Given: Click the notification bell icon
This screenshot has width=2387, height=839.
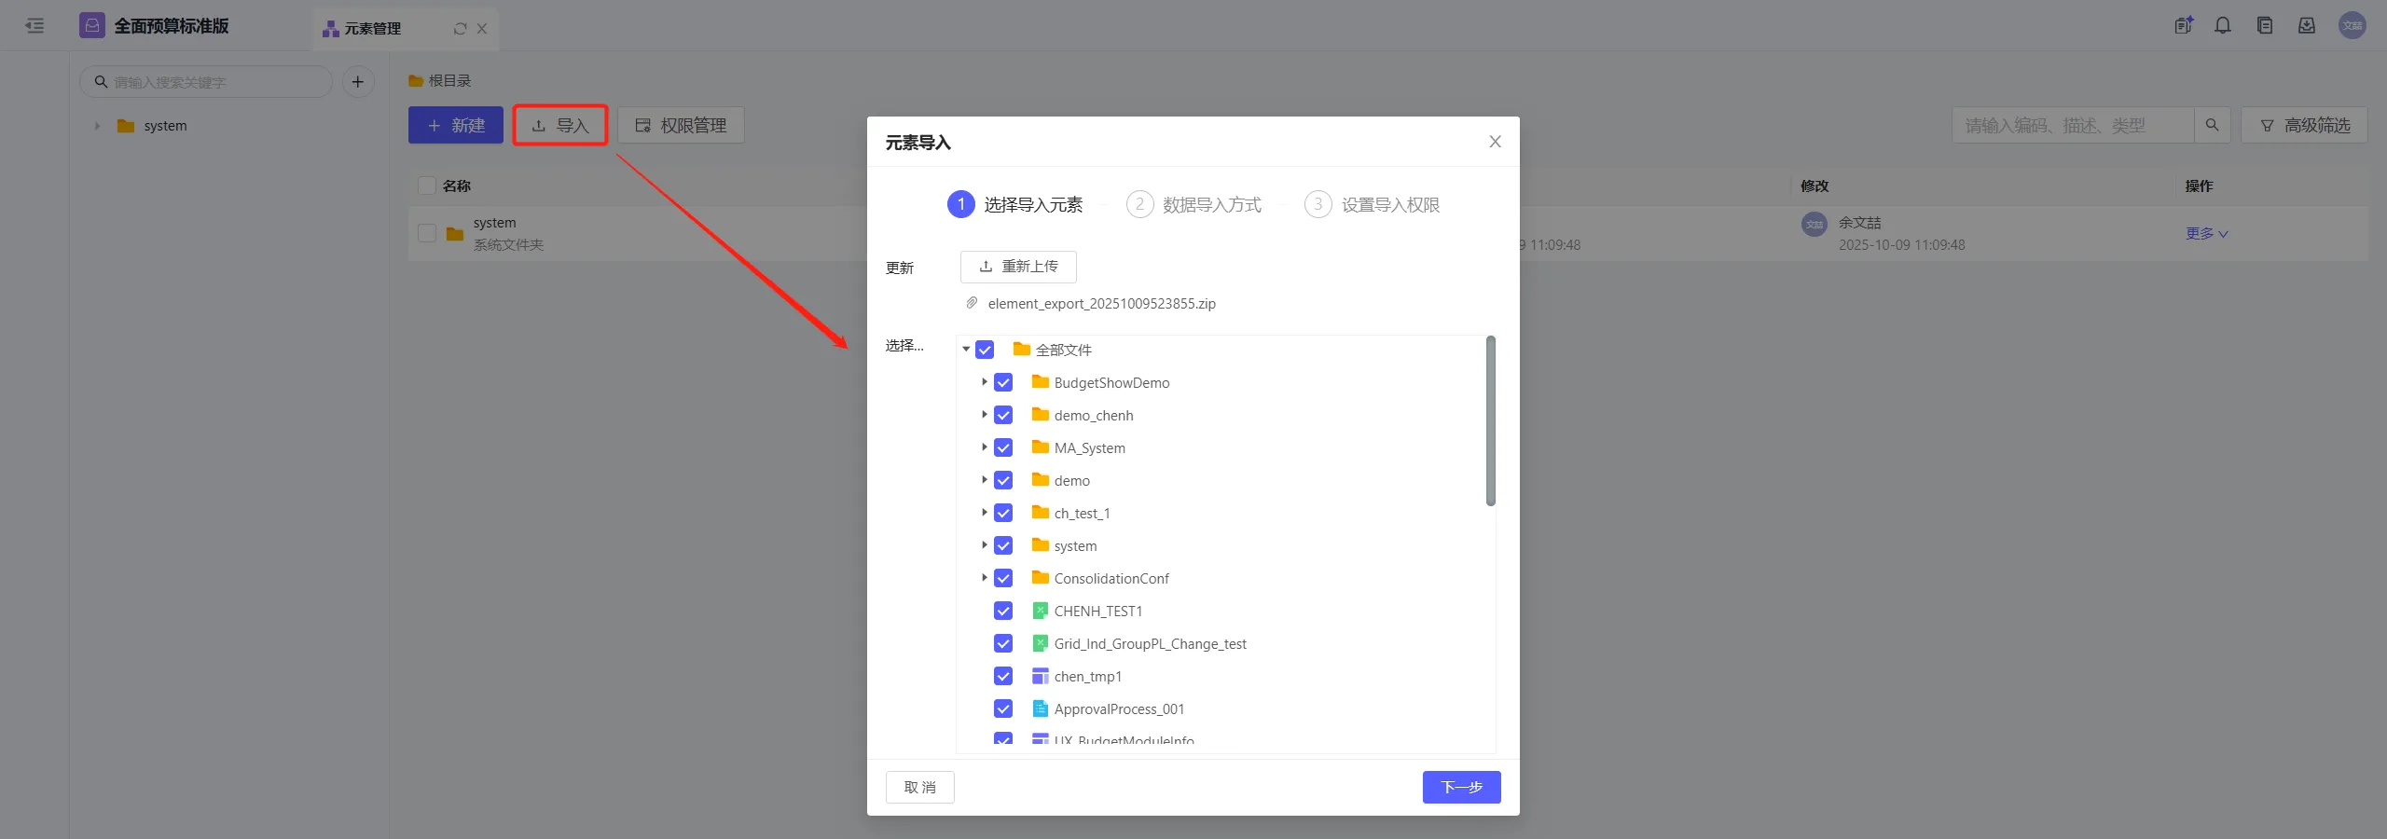Looking at the screenshot, I should click(2223, 26).
